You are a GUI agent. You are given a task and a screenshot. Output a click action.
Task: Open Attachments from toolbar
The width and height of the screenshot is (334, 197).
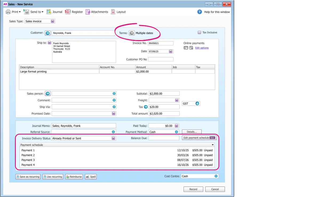pyautogui.click(x=97, y=12)
